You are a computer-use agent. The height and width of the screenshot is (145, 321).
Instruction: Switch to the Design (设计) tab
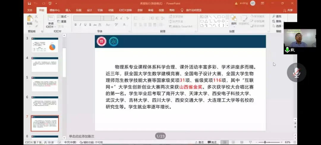pyautogui.click(x=89, y=10)
